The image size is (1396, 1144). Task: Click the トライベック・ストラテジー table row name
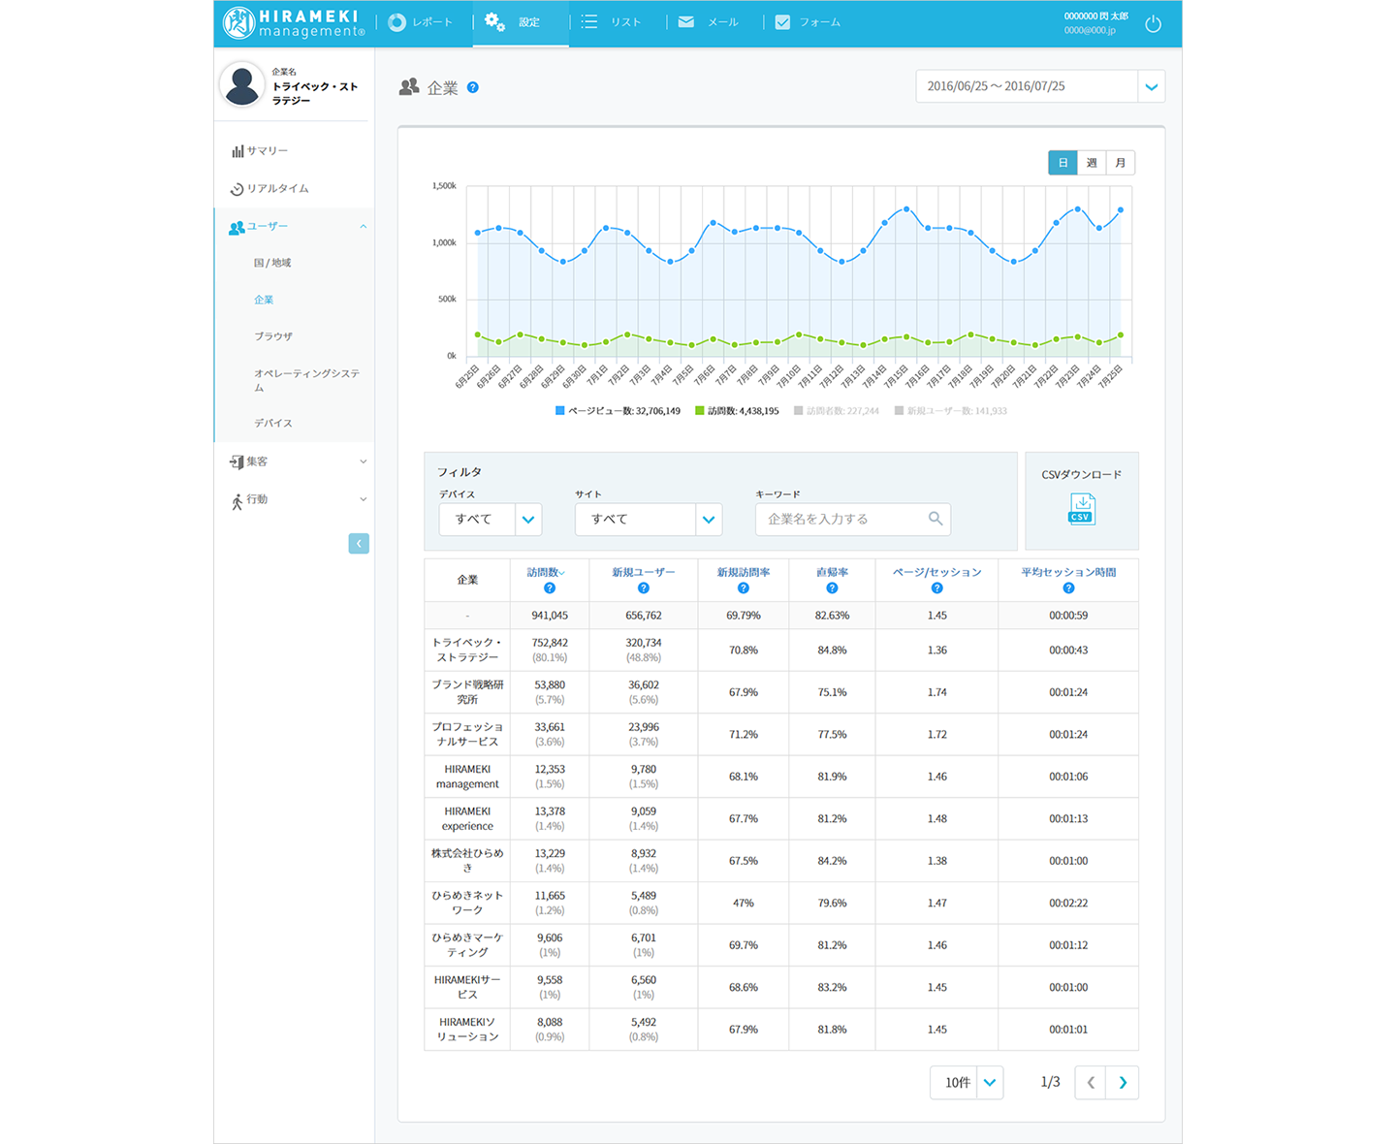[467, 650]
